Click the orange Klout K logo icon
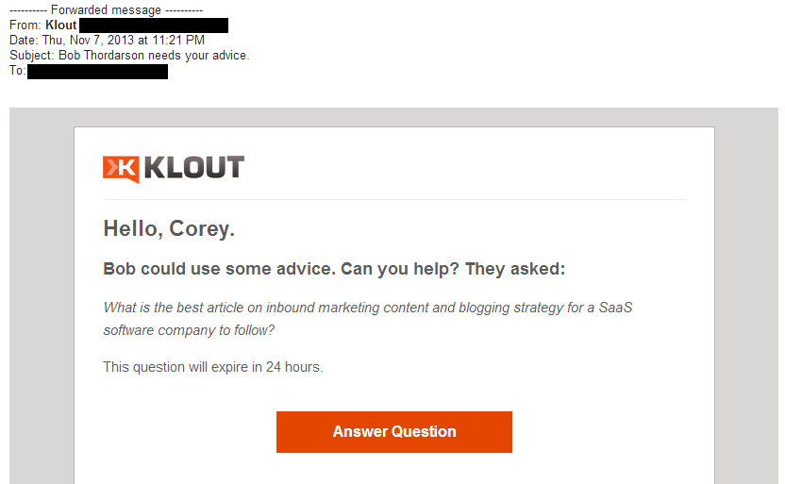 pos(121,169)
